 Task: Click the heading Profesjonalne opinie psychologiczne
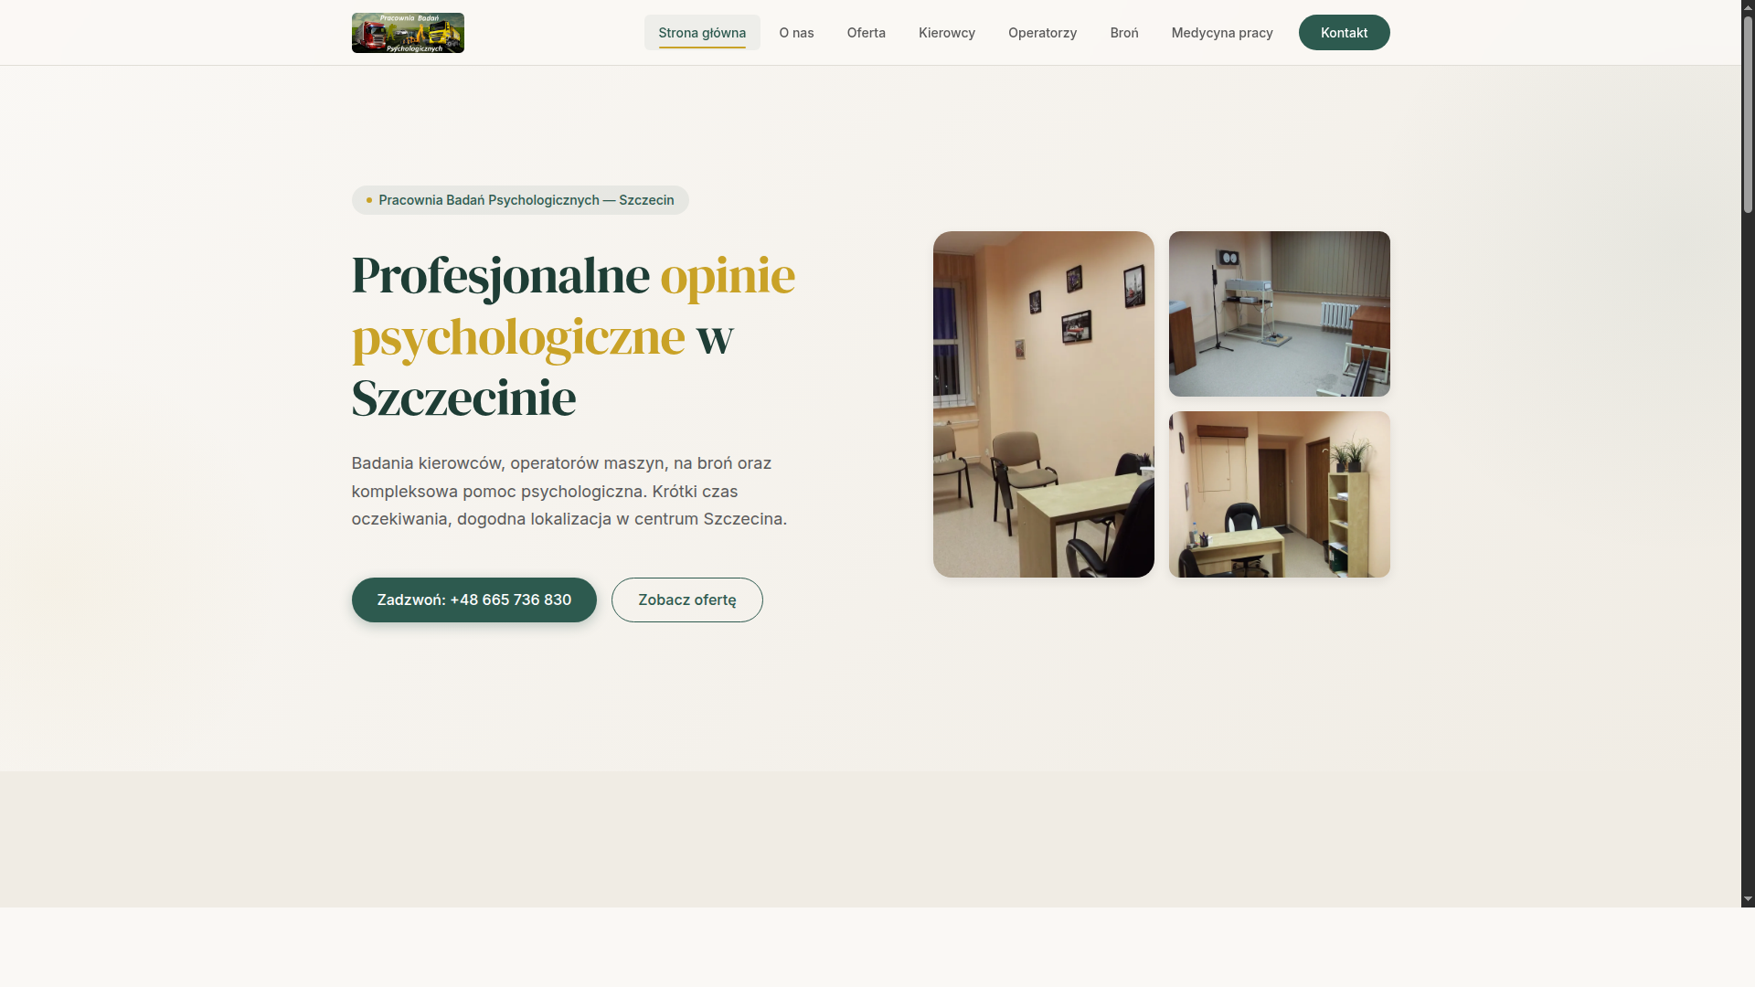[573, 335]
